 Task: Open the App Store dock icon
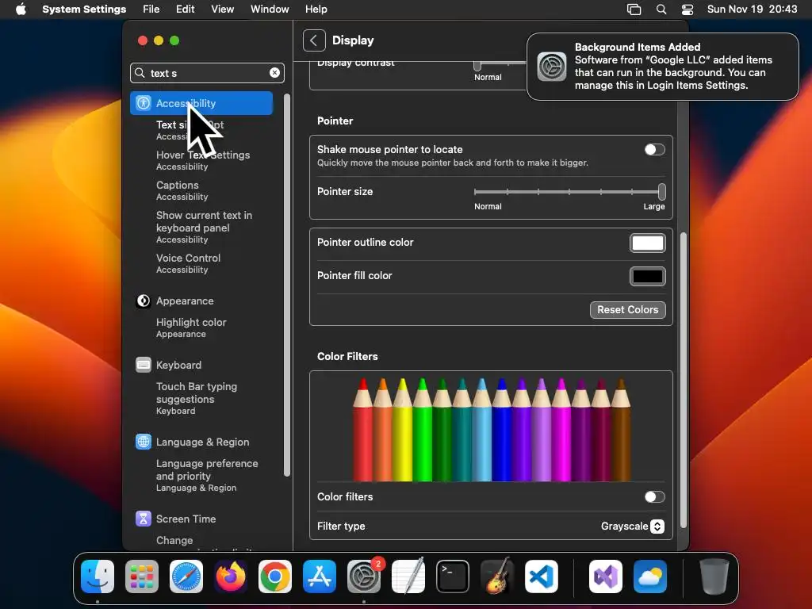pos(320,576)
